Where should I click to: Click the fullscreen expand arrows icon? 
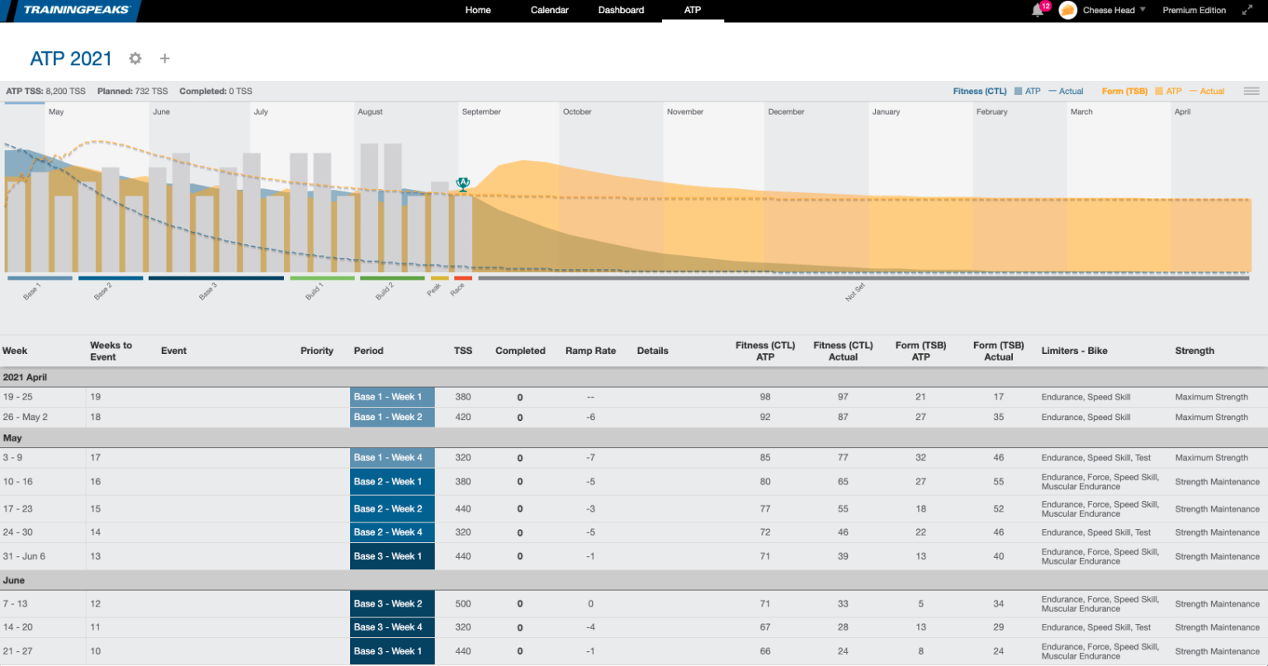tap(1247, 10)
